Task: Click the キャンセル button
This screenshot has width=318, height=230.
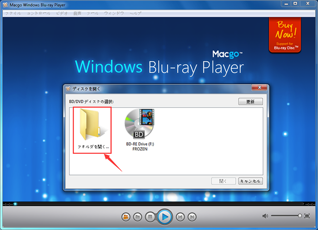Action: [x=251, y=181]
